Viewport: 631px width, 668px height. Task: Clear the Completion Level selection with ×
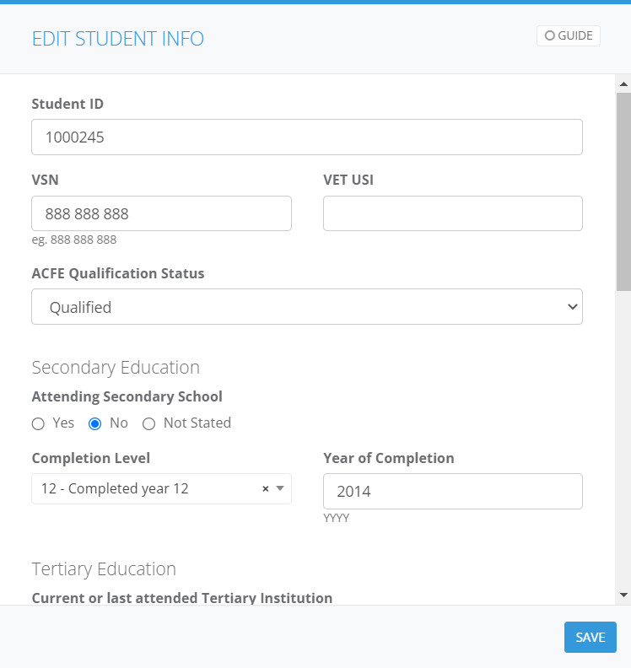(x=265, y=489)
